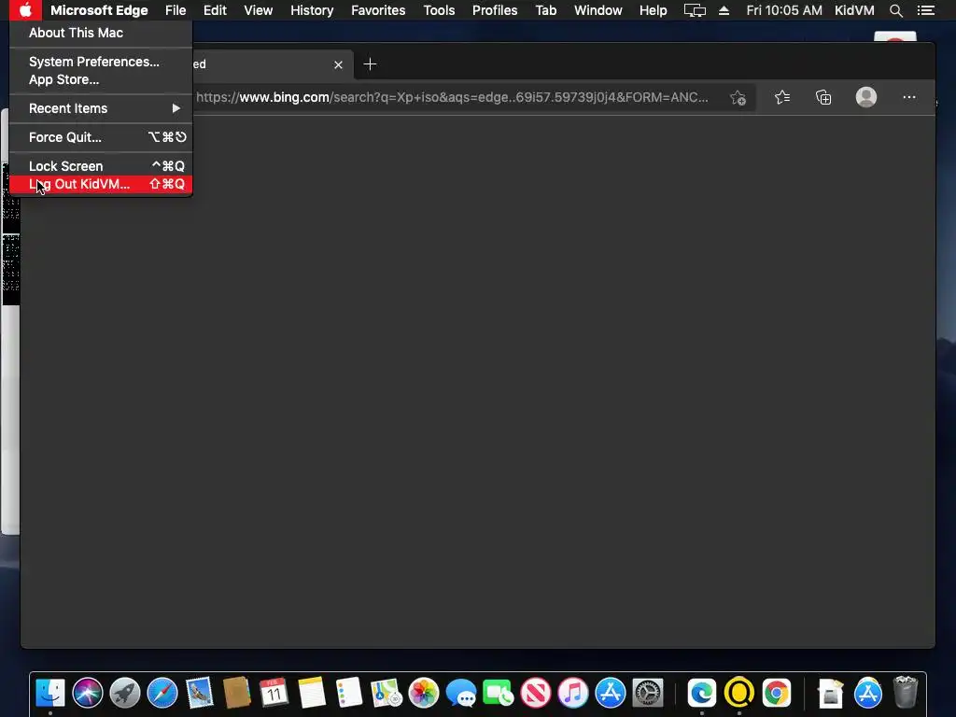This screenshot has height=717, width=956.
Task: Click Log Out KidVM… menu item
Action: click(x=101, y=184)
